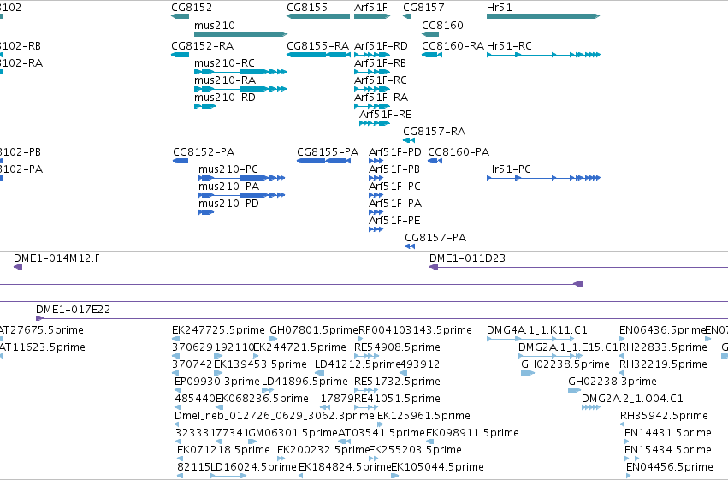Click EST EK068236.5prime
Image resolution: width=728 pixels, height=480 pixels.
pos(220,407)
